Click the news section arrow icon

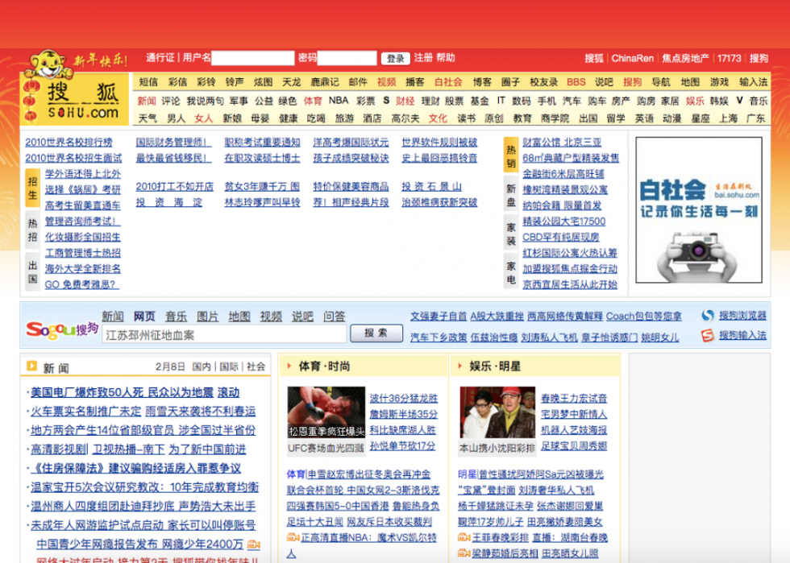(x=31, y=366)
